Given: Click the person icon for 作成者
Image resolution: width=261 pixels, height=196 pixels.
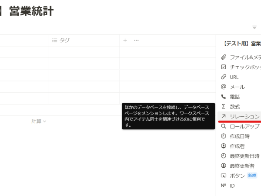Looking at the screenshot, I should [x=224, y=146].
